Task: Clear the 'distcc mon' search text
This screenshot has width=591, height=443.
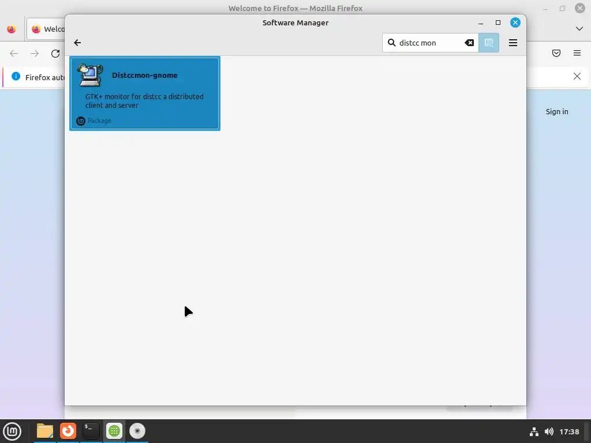Action: tap(469, 43)
